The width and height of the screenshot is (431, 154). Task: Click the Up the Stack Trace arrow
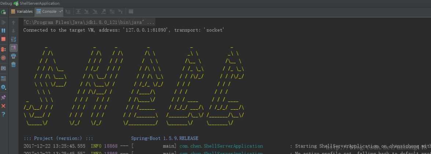[14, 23]
